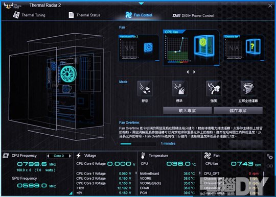Viewport: 276px width, 197px height.
Task: Open settings gear icon in bottom panel
Action: 270,157
